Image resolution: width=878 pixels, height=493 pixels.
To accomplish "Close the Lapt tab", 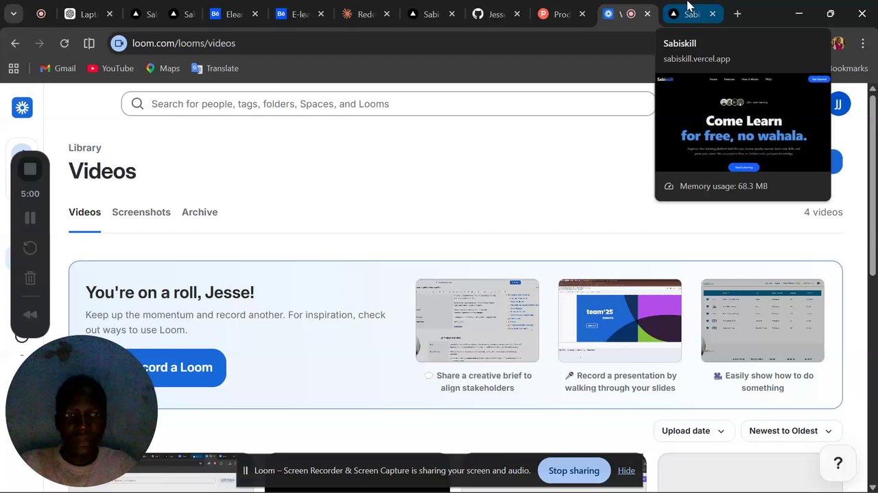I will coord(110,14).
